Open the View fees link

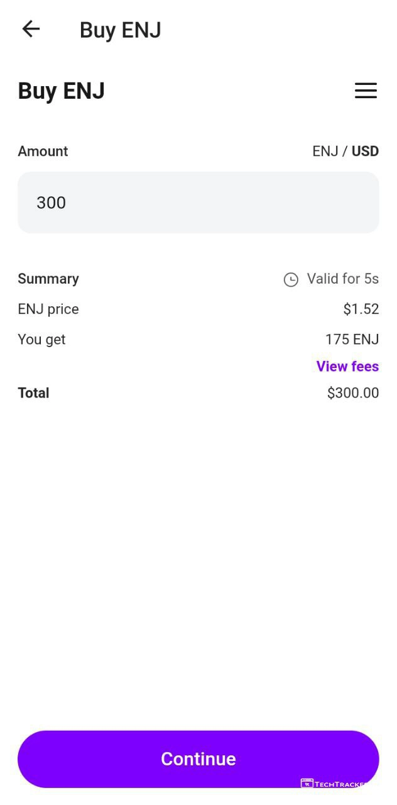pos(347,366)
